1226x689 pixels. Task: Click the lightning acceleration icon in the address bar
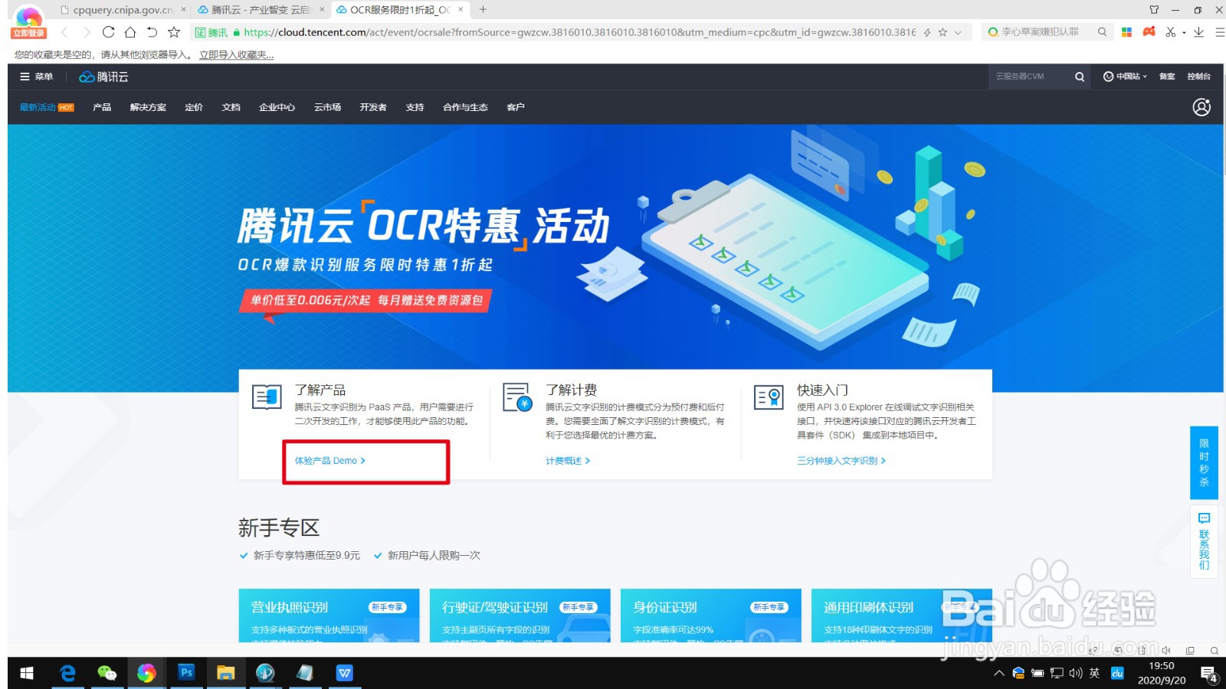tap(927, 32)
